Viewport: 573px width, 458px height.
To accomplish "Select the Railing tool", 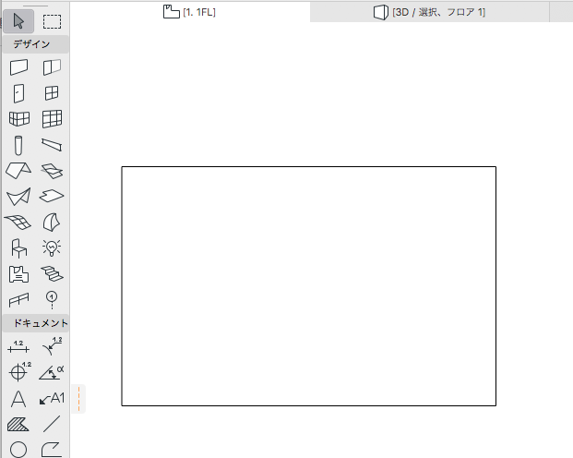I will coord(18,300).
